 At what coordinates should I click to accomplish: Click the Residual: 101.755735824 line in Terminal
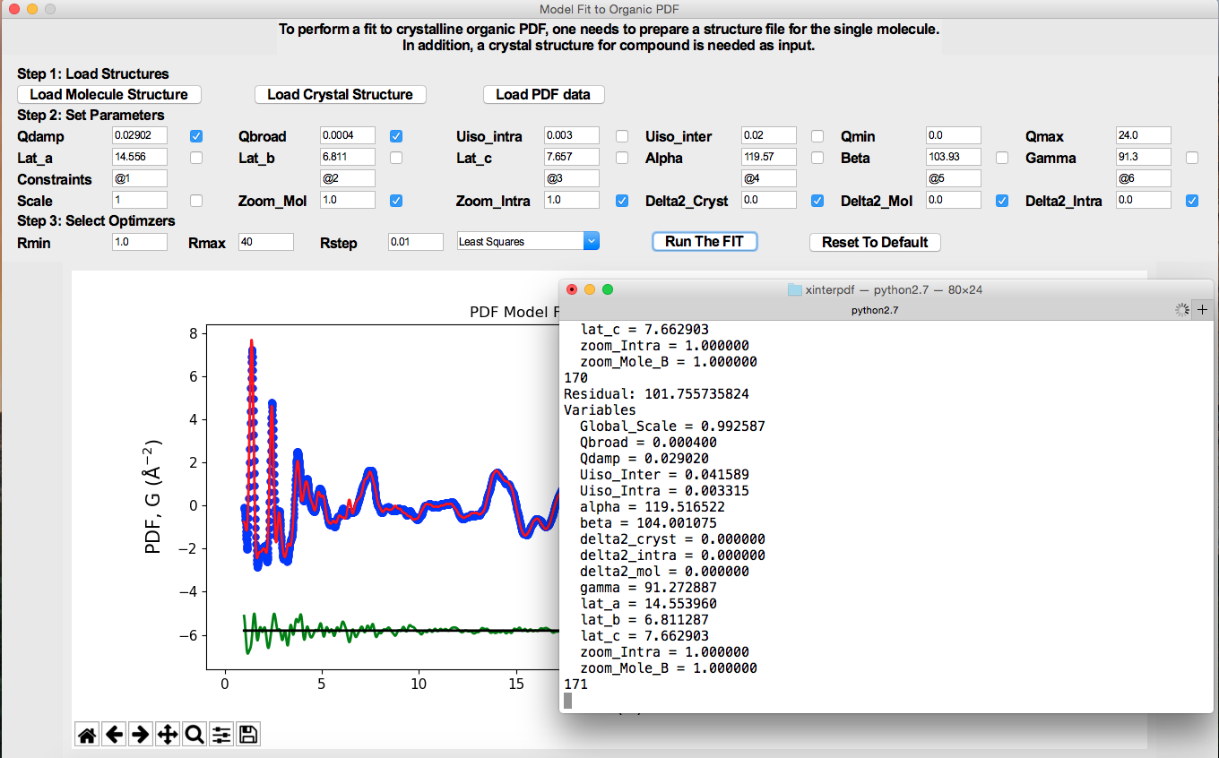(656, 394)
